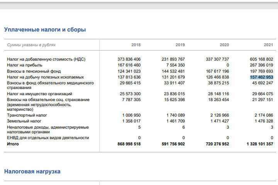Select the row label 'Налог на добычу полезных ископаемых'
This screenshot has height=185, width=278.
click(46, 77)
